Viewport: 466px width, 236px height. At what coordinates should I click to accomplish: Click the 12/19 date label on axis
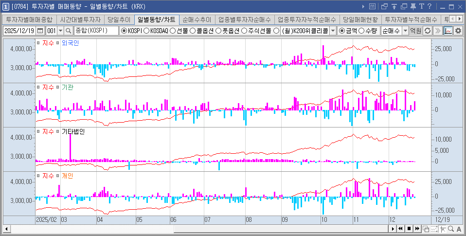click(x=442, y=219)
